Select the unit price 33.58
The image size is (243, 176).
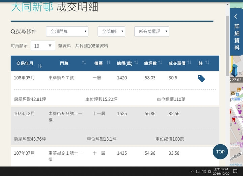click(174, 153)
